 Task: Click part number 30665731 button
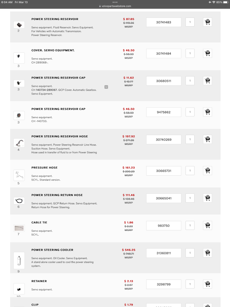pos(163,171)
